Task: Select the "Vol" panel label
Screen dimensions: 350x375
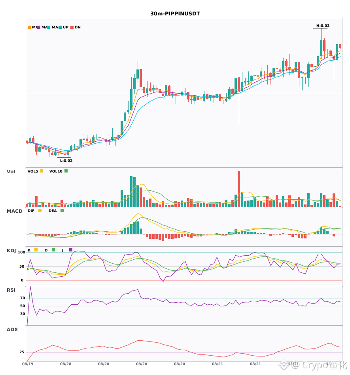Action: [11, 172]
